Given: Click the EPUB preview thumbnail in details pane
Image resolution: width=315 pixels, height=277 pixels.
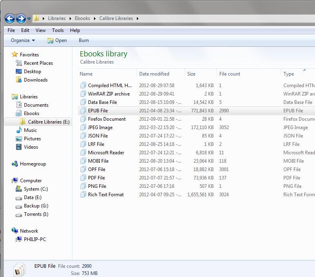Looking at the screenshot, I should pyautogui.click(x=19, y=269).
